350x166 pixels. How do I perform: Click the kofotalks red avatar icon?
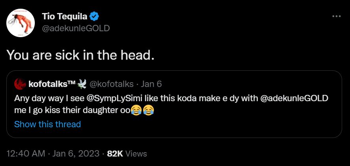click(x=21, y=84)
